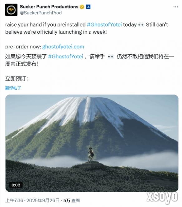
Task: View the 5万 查看 view count
Action: pyautogui.click(x=72, y=200)
